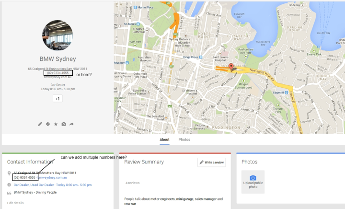Image resolution: width=345 pixels, height=209 pixels.
Task: Click New South Head Rd label on map
Action: pos(262,75)
